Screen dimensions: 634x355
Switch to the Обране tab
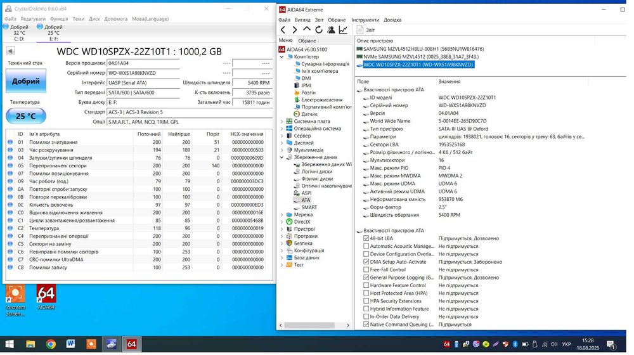[x=307, y=41]
